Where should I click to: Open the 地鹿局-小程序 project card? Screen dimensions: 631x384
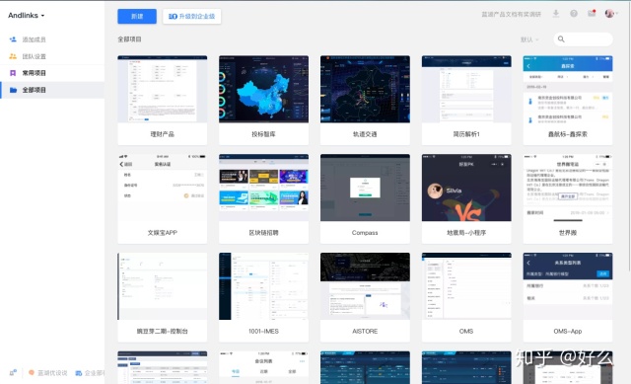(466, 198)
